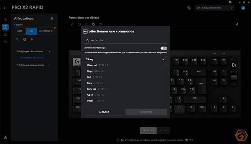Open the Bureau: GamerTech.fr profile dropdown
251x144 pixels.
click(214, 8)
